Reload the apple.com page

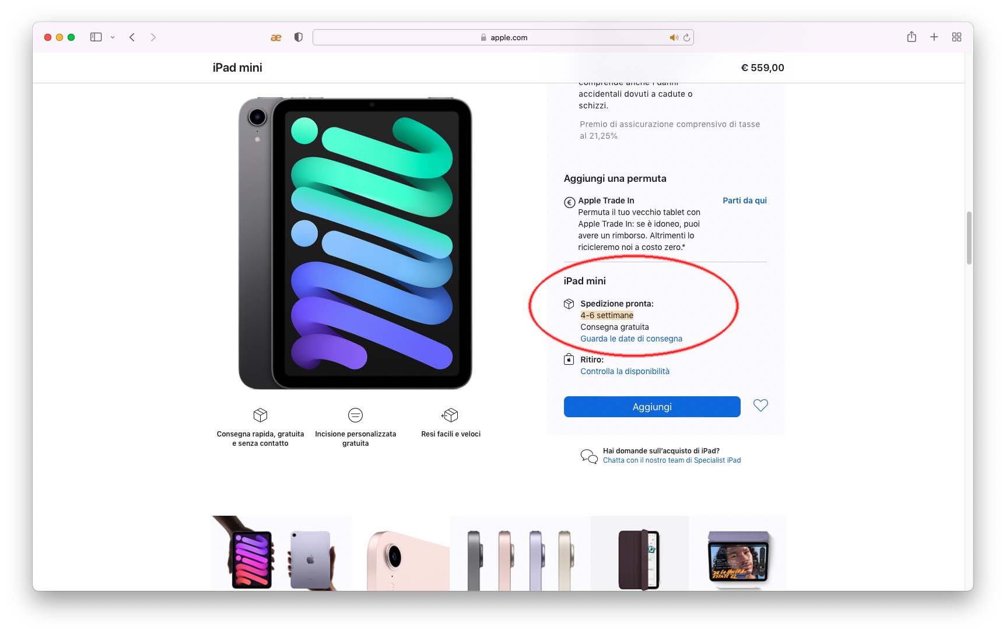[686, 37]
